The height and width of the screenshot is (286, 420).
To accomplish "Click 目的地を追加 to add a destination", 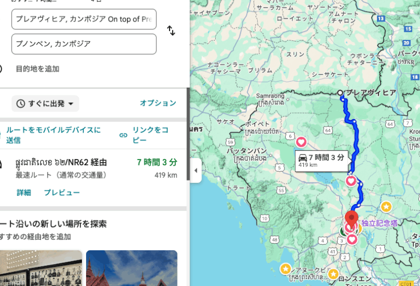I will click(x=37, y=69).
